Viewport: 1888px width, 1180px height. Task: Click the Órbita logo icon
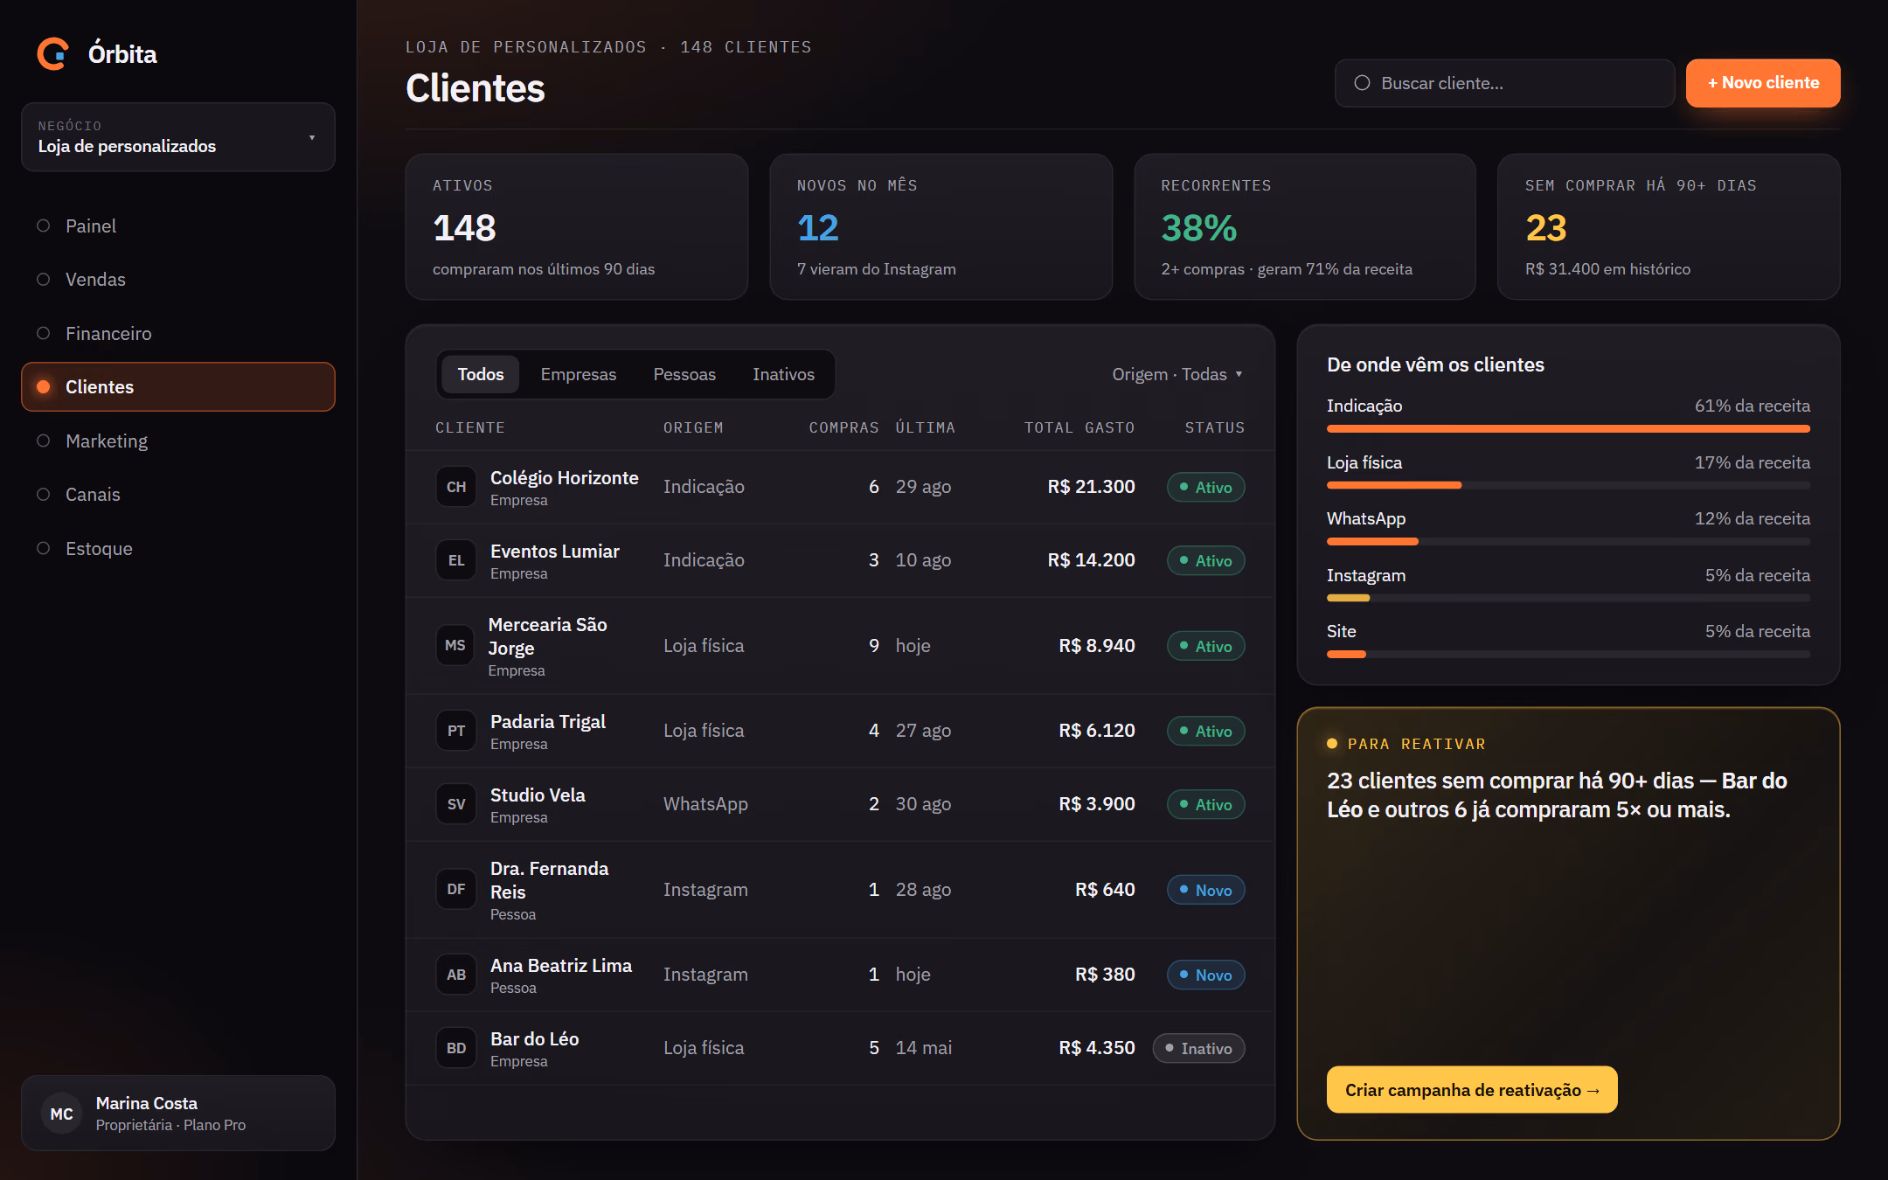[x=53, y=54]
